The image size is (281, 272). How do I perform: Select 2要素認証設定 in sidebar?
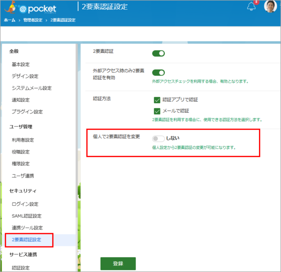point(26,240)
